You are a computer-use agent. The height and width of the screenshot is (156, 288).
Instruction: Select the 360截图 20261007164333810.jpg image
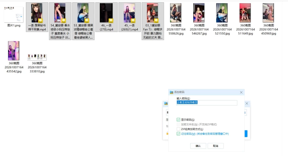pyautogui.click(x=37, y=57)
